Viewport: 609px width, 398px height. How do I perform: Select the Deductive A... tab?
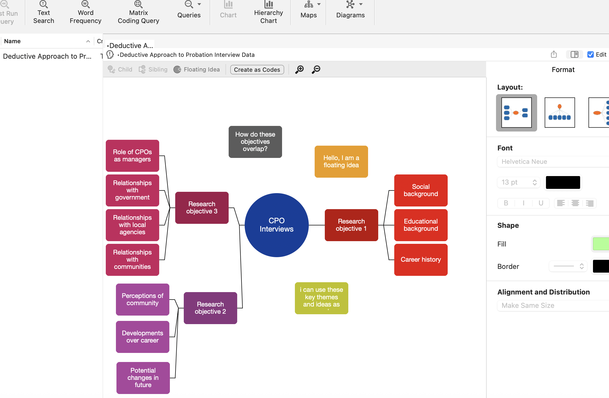click(x=130, y=46)
